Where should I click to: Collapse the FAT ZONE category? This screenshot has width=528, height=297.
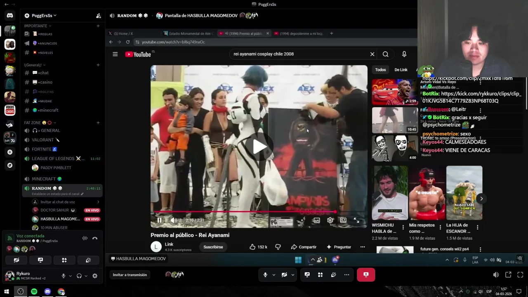click(x=40, y=123)
